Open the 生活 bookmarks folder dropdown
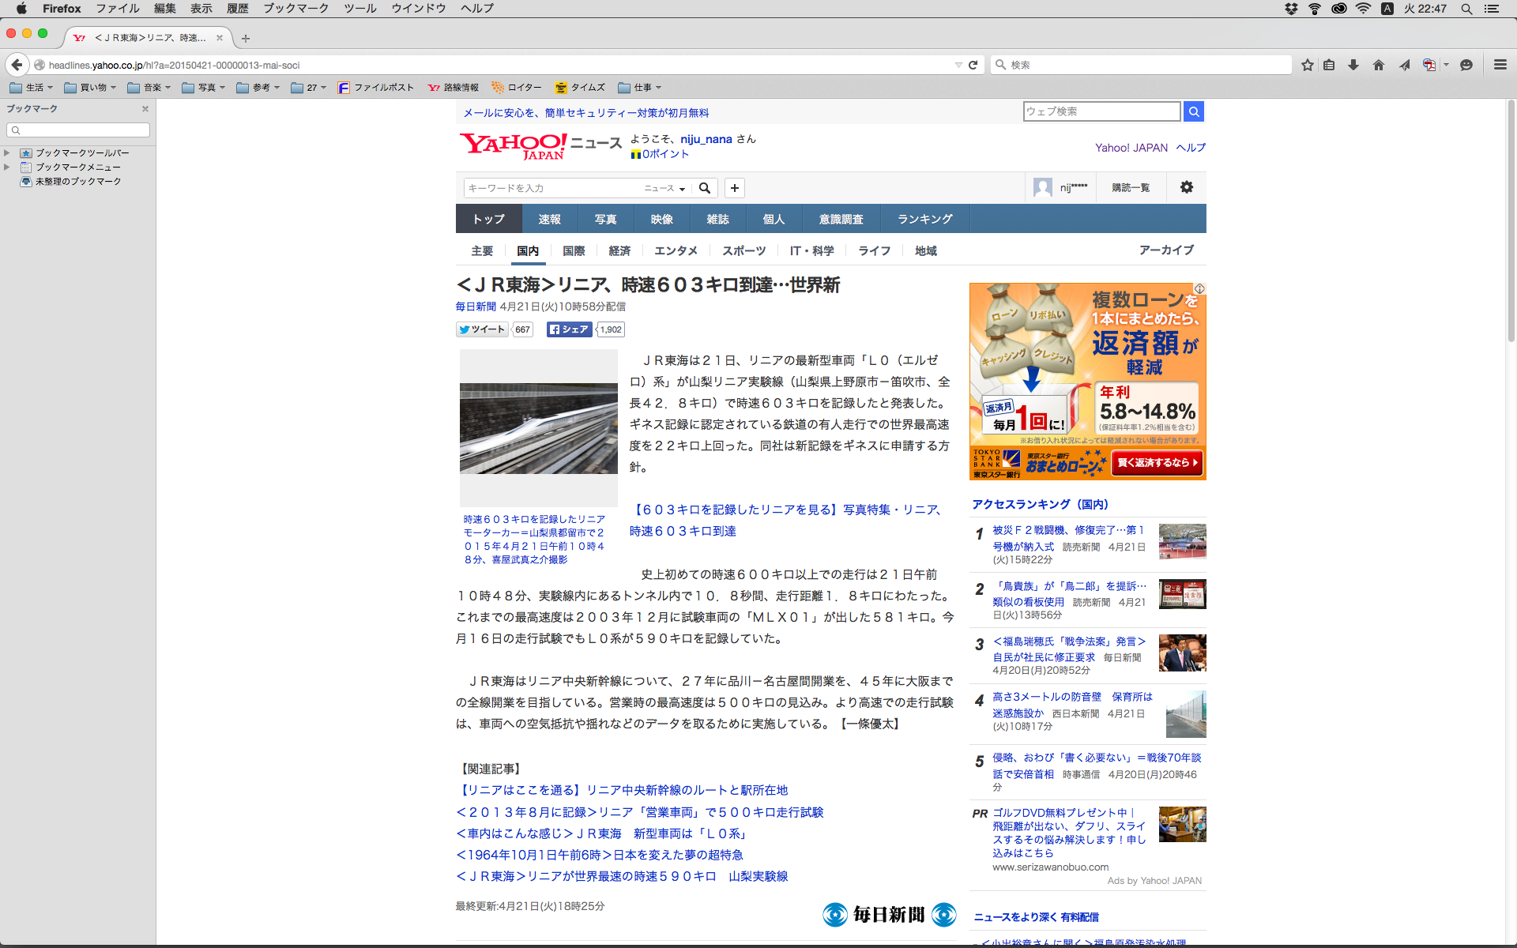 click(31, 88)
